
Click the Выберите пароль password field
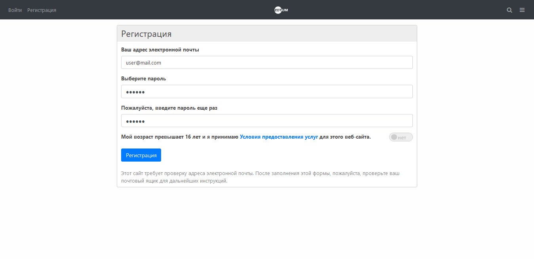(267, 91)
